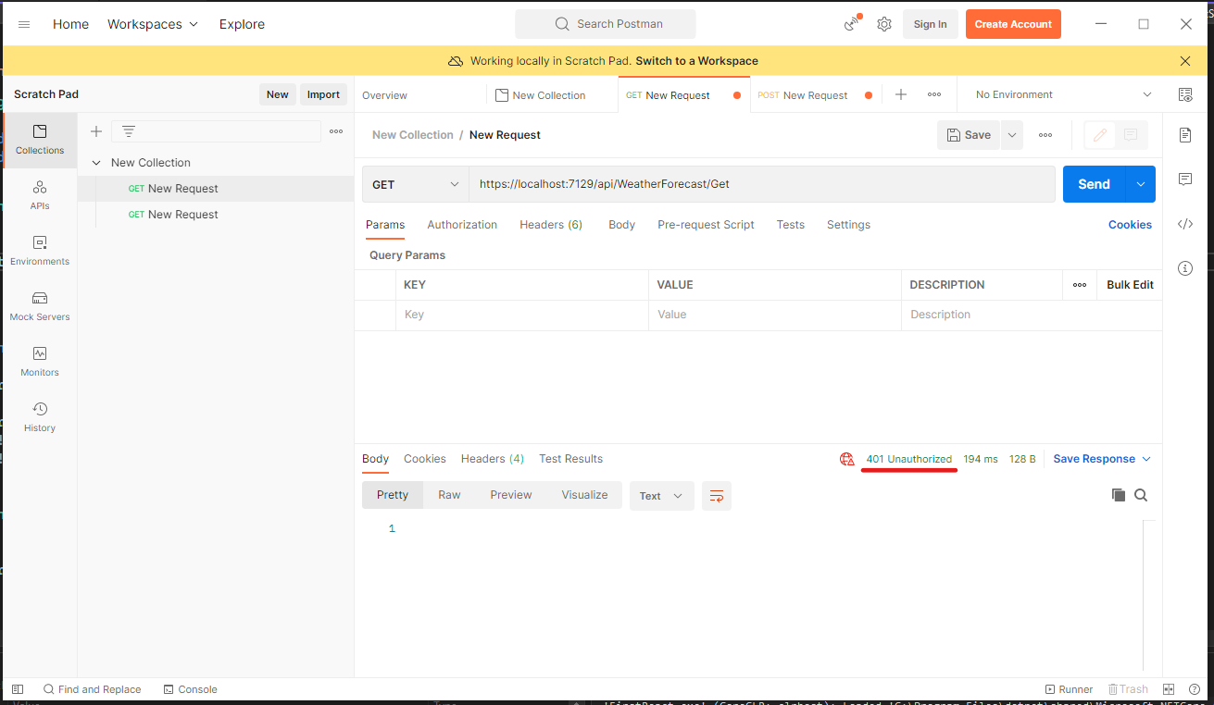This screenshot has width=1214, height=705.
Task: Click the satellite capture requests icon
Action: click(852, 24)
